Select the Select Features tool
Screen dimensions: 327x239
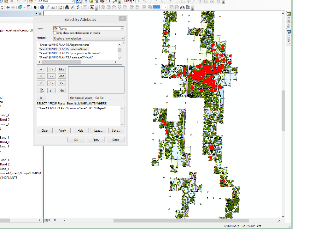point(20,7)
